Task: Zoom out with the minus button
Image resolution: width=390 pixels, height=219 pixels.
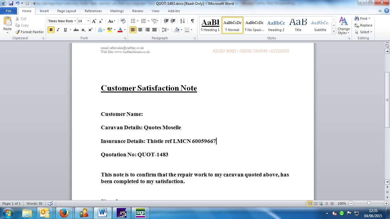Action: tap(351, 203)
